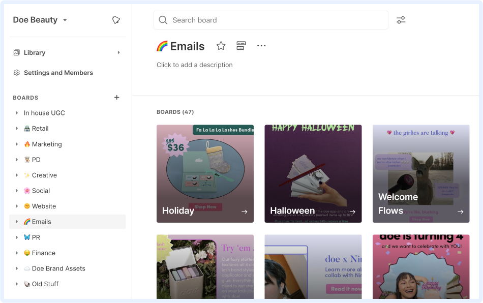Expand the Old Stuff board tree
This screenshot has width=483, height=303.
point(17,284)
